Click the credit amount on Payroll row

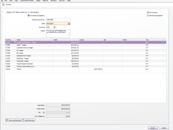click(x=98, y=69)
